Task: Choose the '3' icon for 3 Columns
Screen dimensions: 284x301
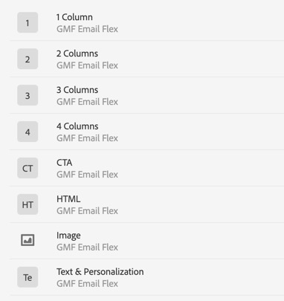Action: point(28,95)
